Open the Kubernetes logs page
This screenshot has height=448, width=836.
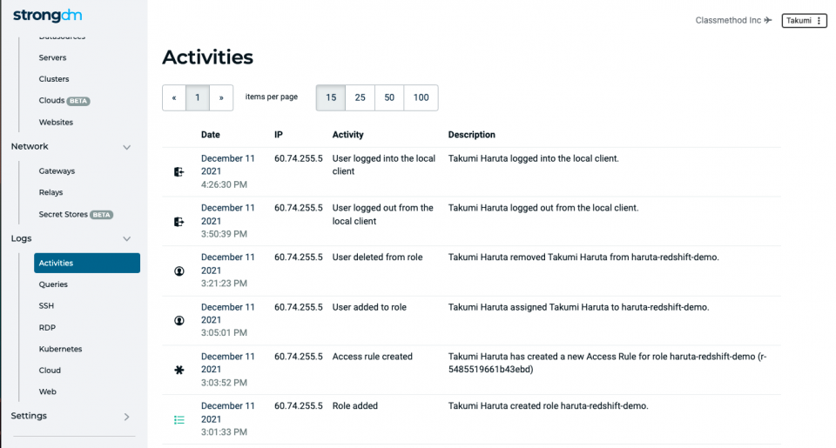pos(60,349)
